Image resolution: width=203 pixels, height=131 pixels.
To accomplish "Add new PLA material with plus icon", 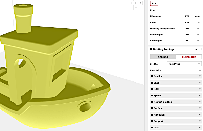I will 200,10.
